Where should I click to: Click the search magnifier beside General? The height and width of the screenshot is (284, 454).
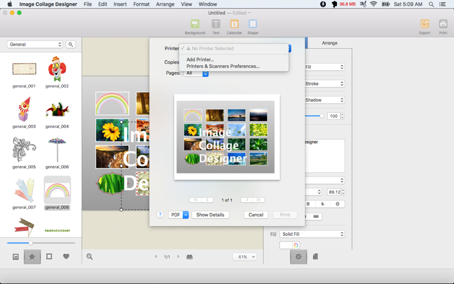click(70, 44)
